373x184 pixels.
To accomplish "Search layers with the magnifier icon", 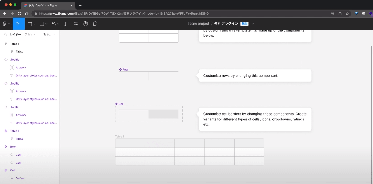I will click(x=6, y=35).
